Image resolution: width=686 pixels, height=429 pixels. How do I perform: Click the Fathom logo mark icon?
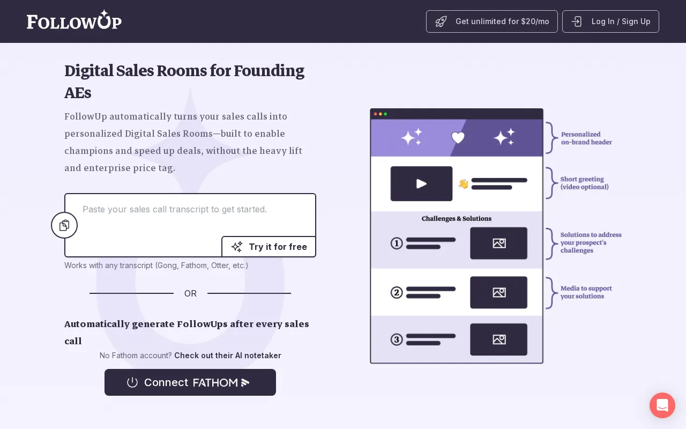coord(245,382)
